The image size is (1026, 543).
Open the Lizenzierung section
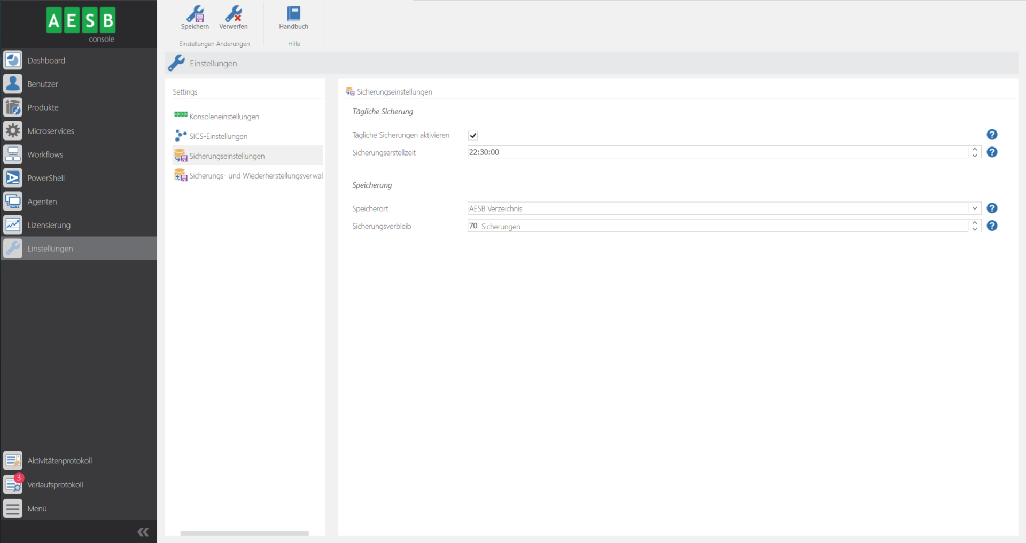pyautogui.click(x=49, y=225)
